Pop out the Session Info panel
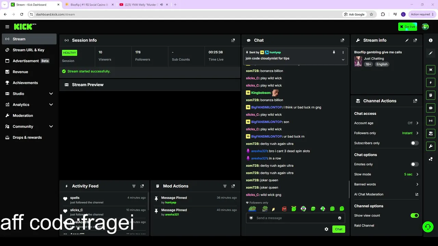This screenshot has width=438, height=246. tap(233, 40)
